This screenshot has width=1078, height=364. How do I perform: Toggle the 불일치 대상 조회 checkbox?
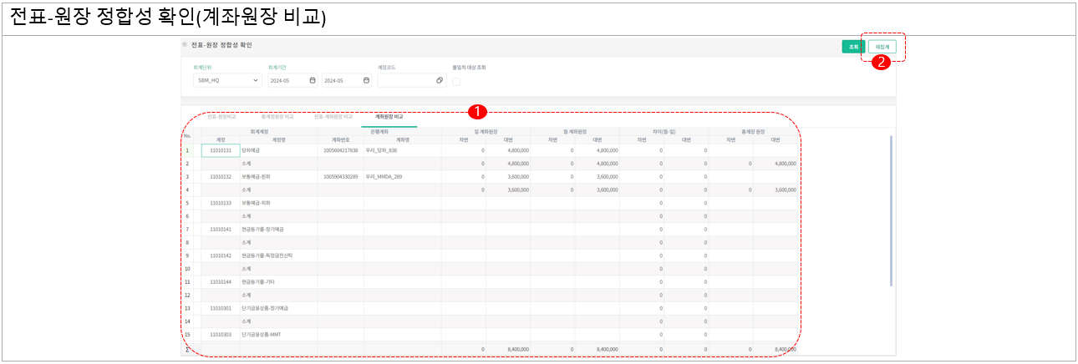point(456,81)
